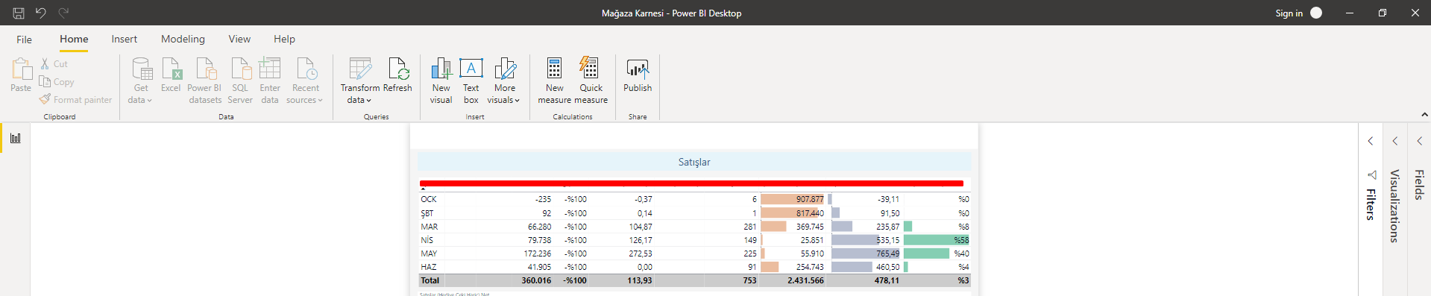
Task: Switch to the Modeling tab
Action: [x=183, y=40]
